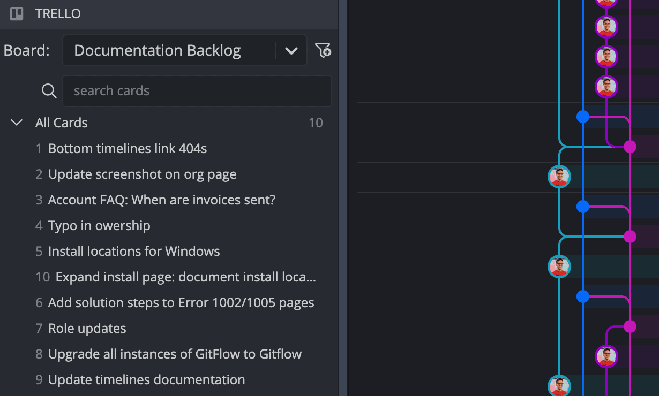Image resolution: width=659 pixels, height=396 pixels.
Task: Click the magnifying glass search icon
Action: tap(49, 91)
